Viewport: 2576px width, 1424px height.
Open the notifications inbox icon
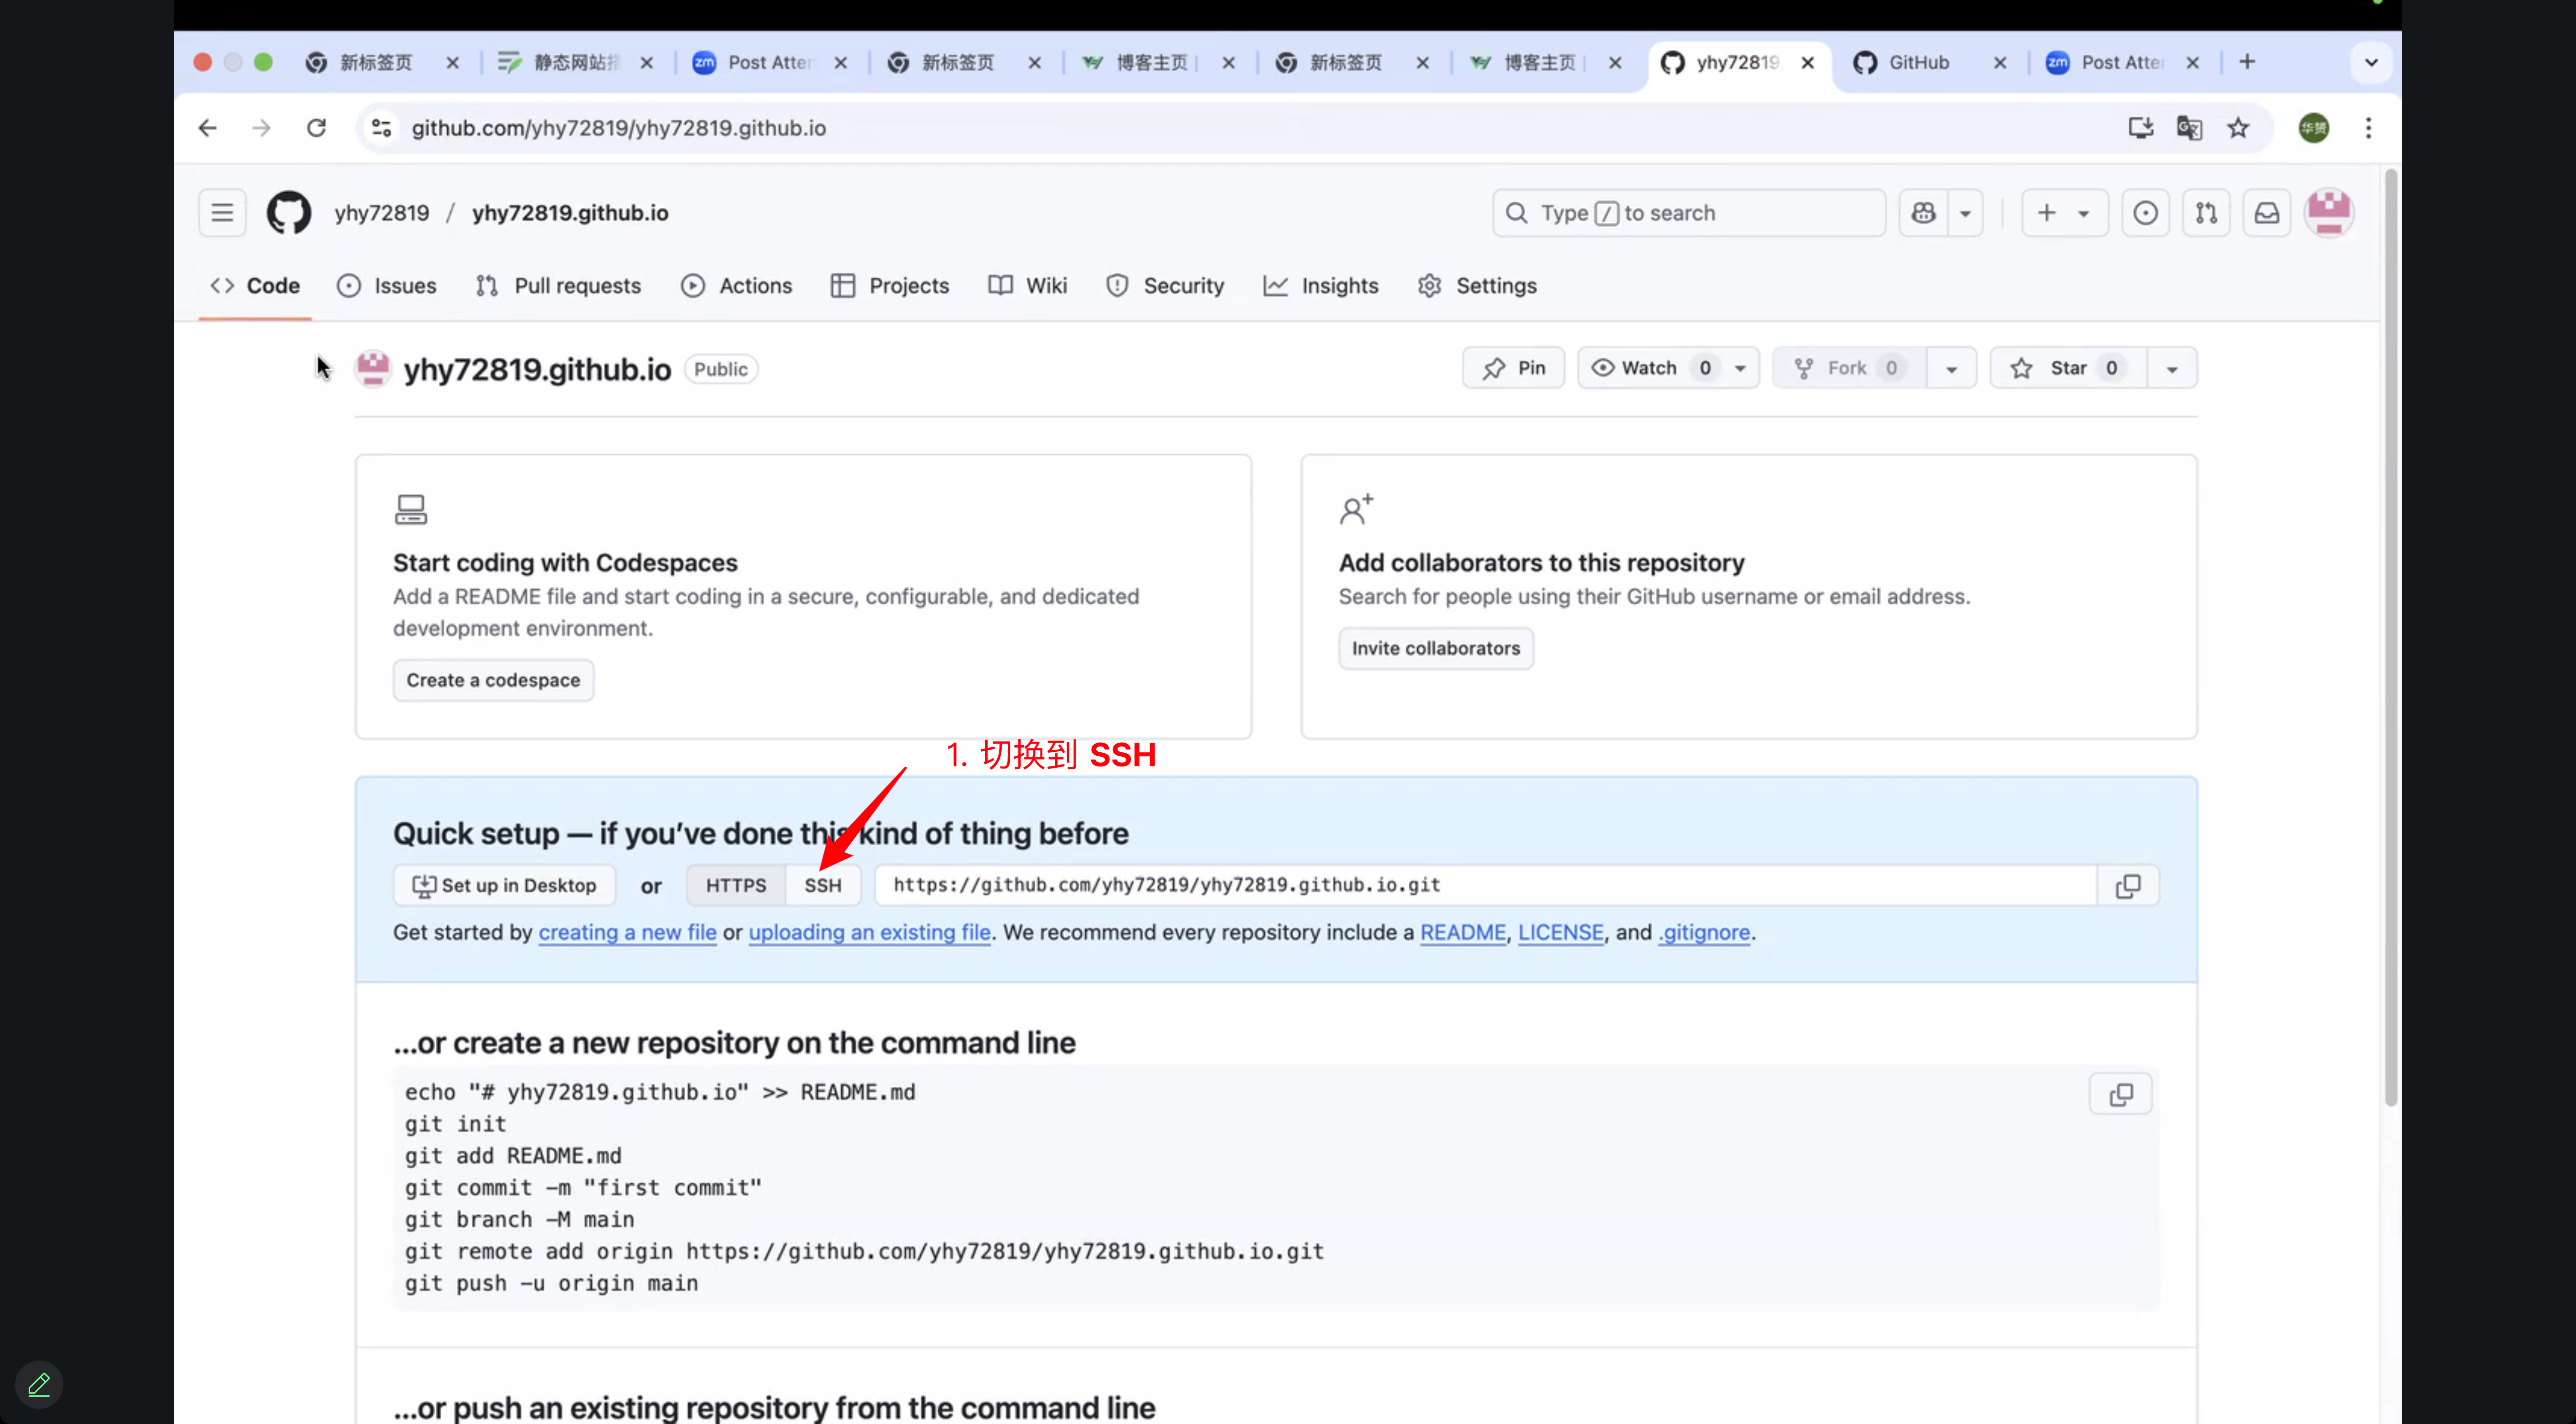[x=2267, y=213]
